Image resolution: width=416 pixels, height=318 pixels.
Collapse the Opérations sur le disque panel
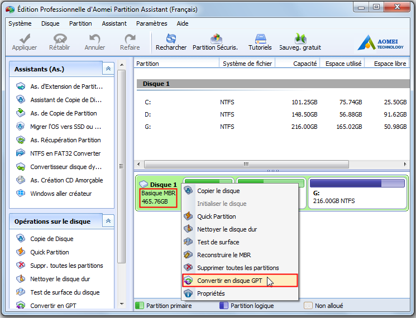click(108, 221)
